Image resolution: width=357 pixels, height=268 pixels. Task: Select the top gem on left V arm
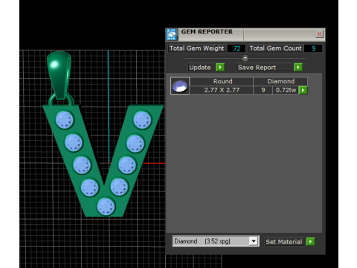pyautogui.click(x=65, y=120)
